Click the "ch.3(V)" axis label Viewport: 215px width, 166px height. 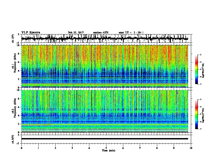(13, 139)
